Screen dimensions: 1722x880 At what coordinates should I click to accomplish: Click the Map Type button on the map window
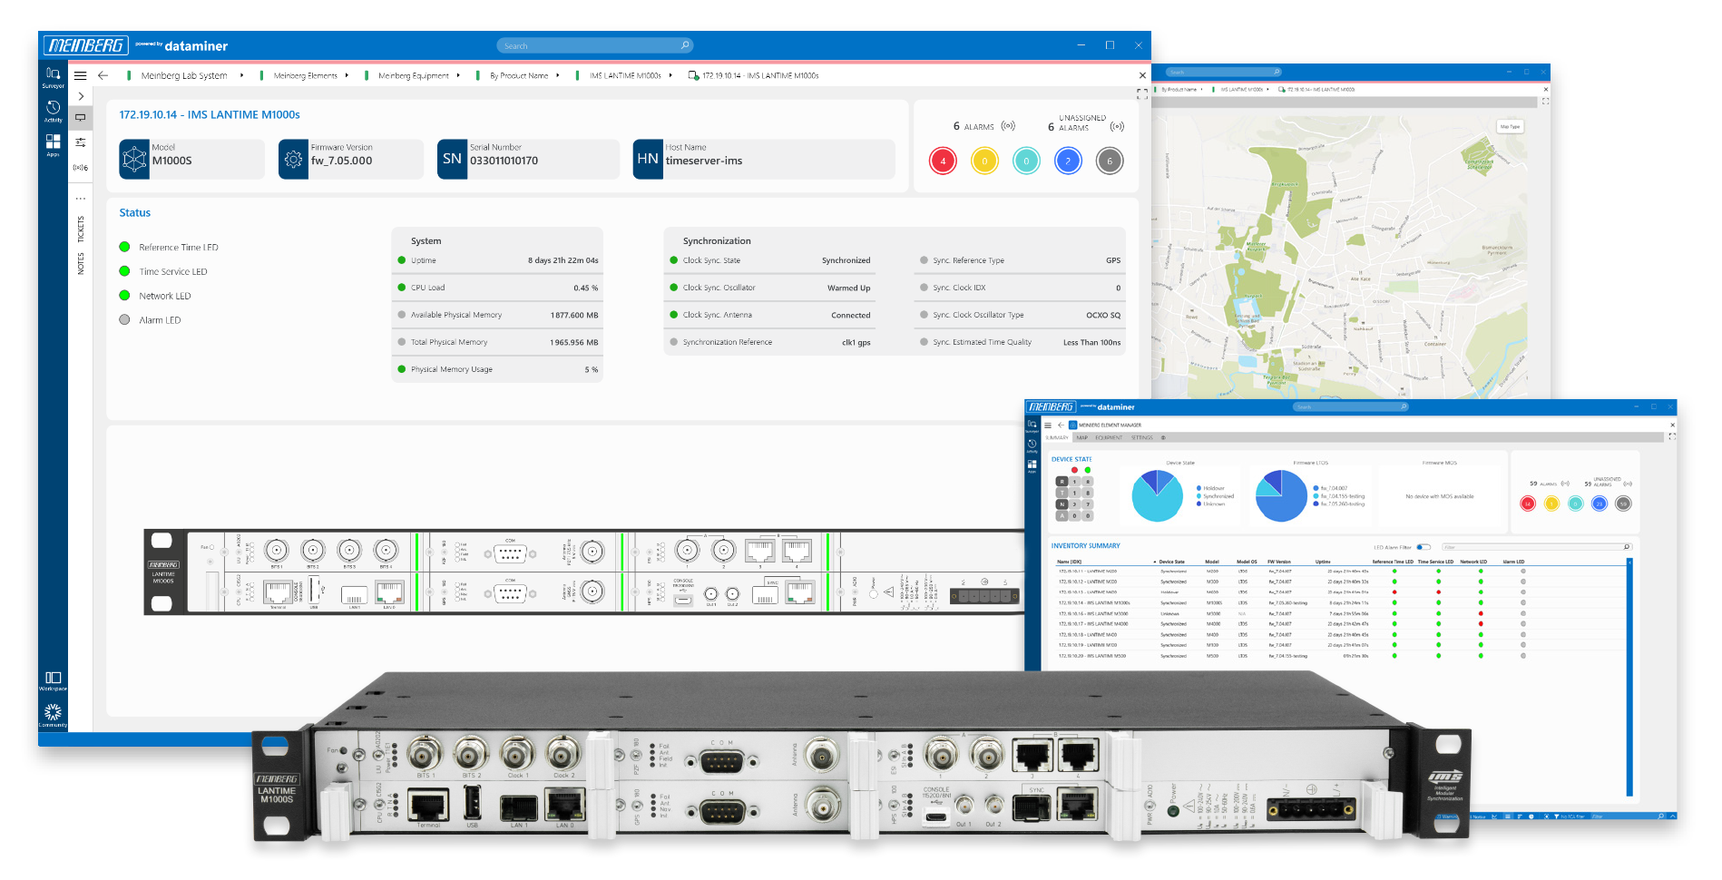tap(1511, 126)
